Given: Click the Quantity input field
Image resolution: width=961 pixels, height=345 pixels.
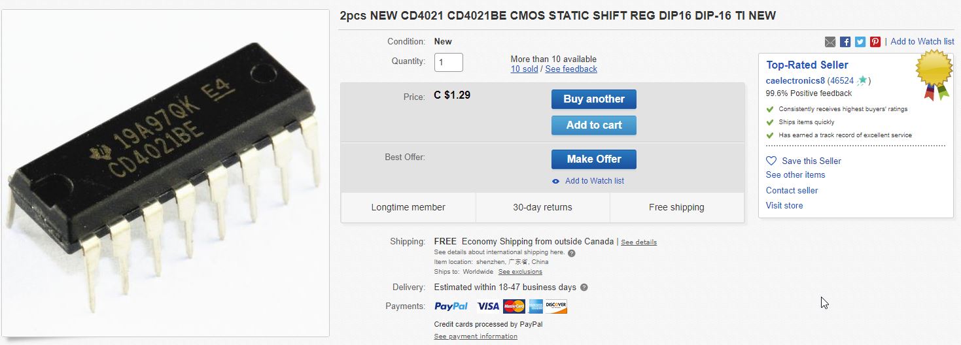Looking at the screenshot, I should 449,62.
